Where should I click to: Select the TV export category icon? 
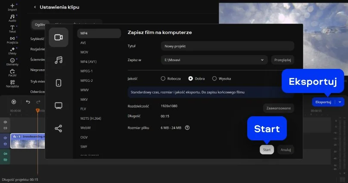[59, 105]
